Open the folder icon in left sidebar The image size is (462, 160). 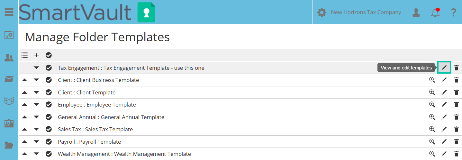coord(9,145)
